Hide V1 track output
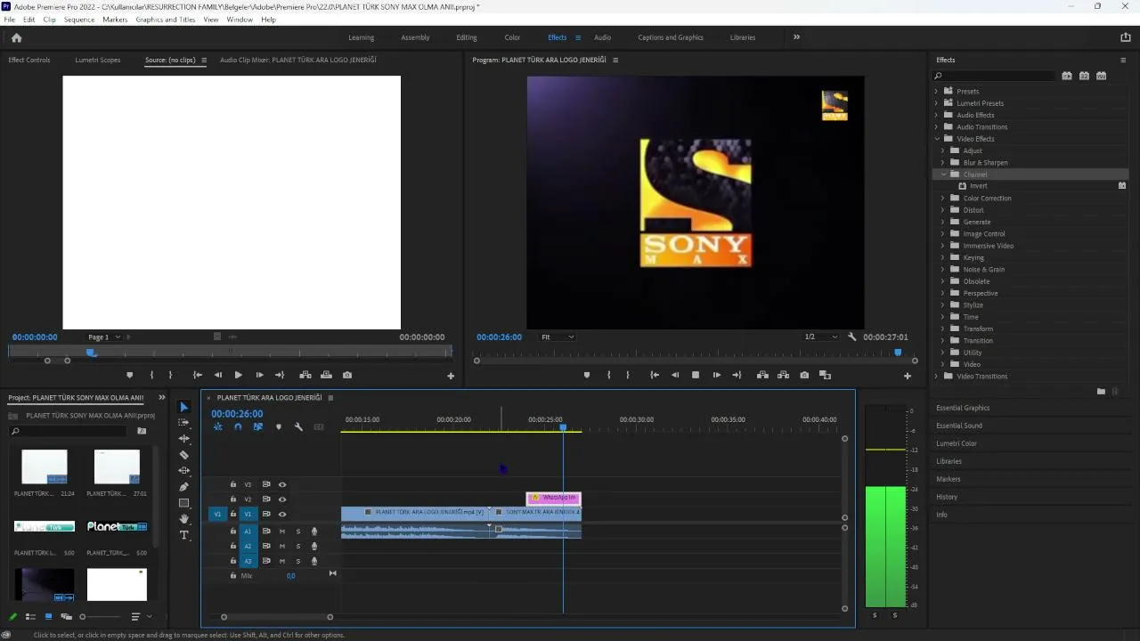This screenshot has height=641, width=1140. pyautogui.click(x=282, y=514)
